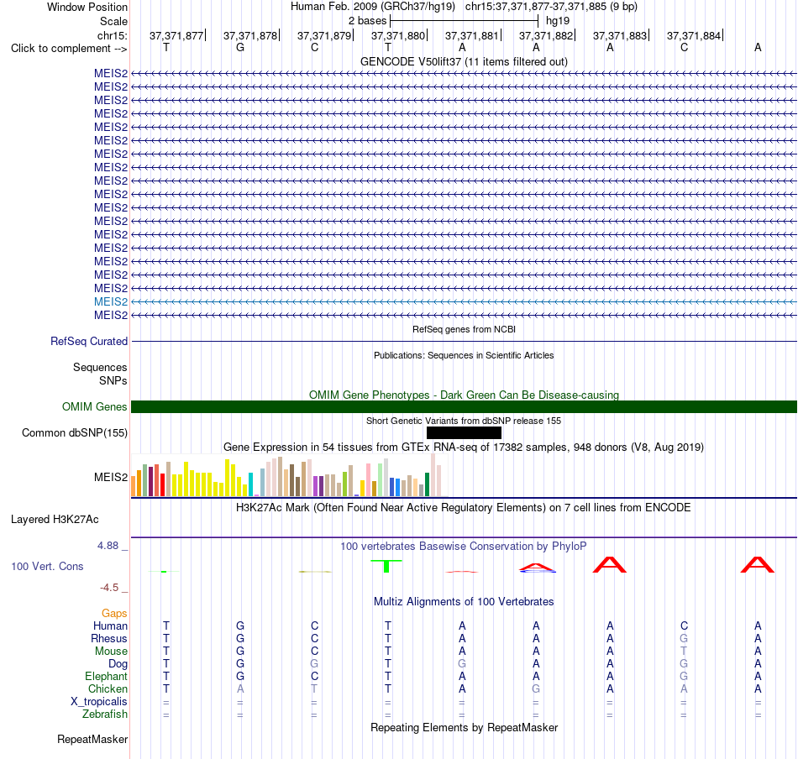This screenshot has height=759, width=798.
Task: Click the 'RefSeq genes from NCBI' track title
Action: (x=464, y=329)
